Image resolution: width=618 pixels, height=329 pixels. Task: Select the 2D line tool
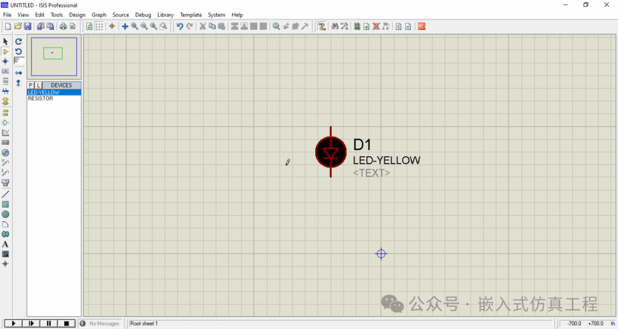click(x=6, y=194)
